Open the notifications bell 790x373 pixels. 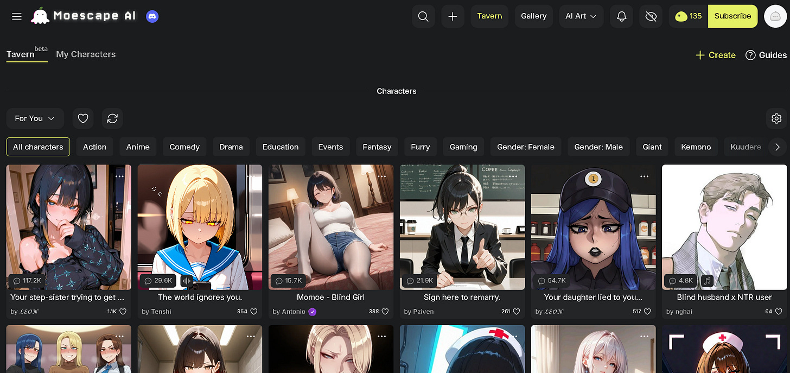coord(622,16)
